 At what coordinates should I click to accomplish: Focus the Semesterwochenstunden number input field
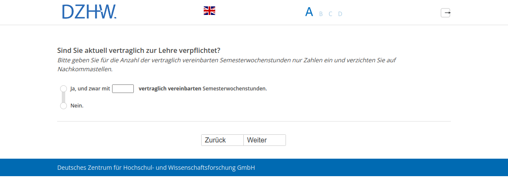123,89
